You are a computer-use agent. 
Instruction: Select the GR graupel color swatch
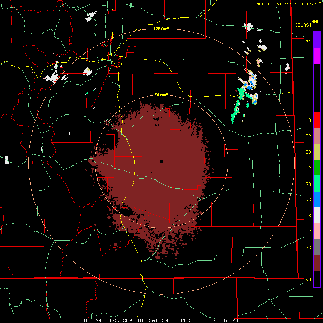(317, 136)
